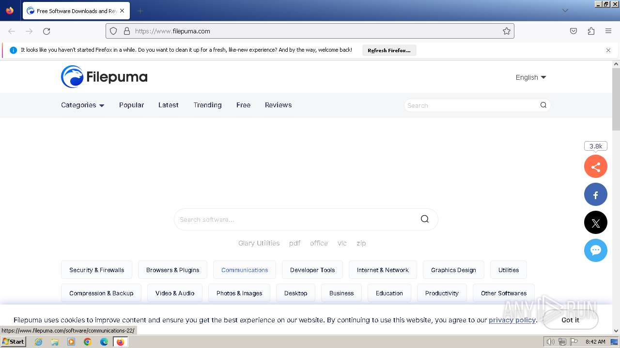Share the page on X

[596, 223]
